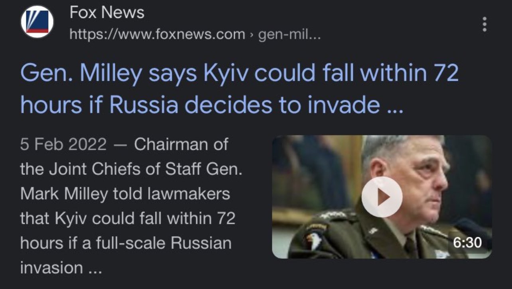
Task: Click the https://www.foxnews.com URL
Action: pyautogui.click(x=158, y=35)
